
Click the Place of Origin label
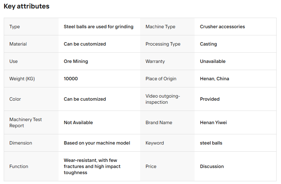[x=161, y=79]
